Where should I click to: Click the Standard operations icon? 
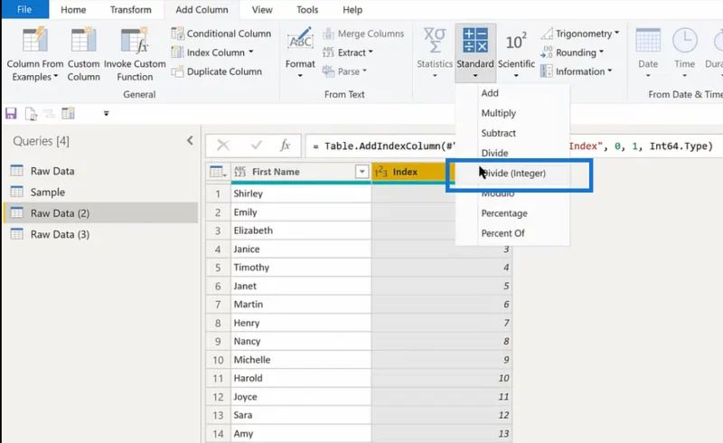click(x=475, y=40)
